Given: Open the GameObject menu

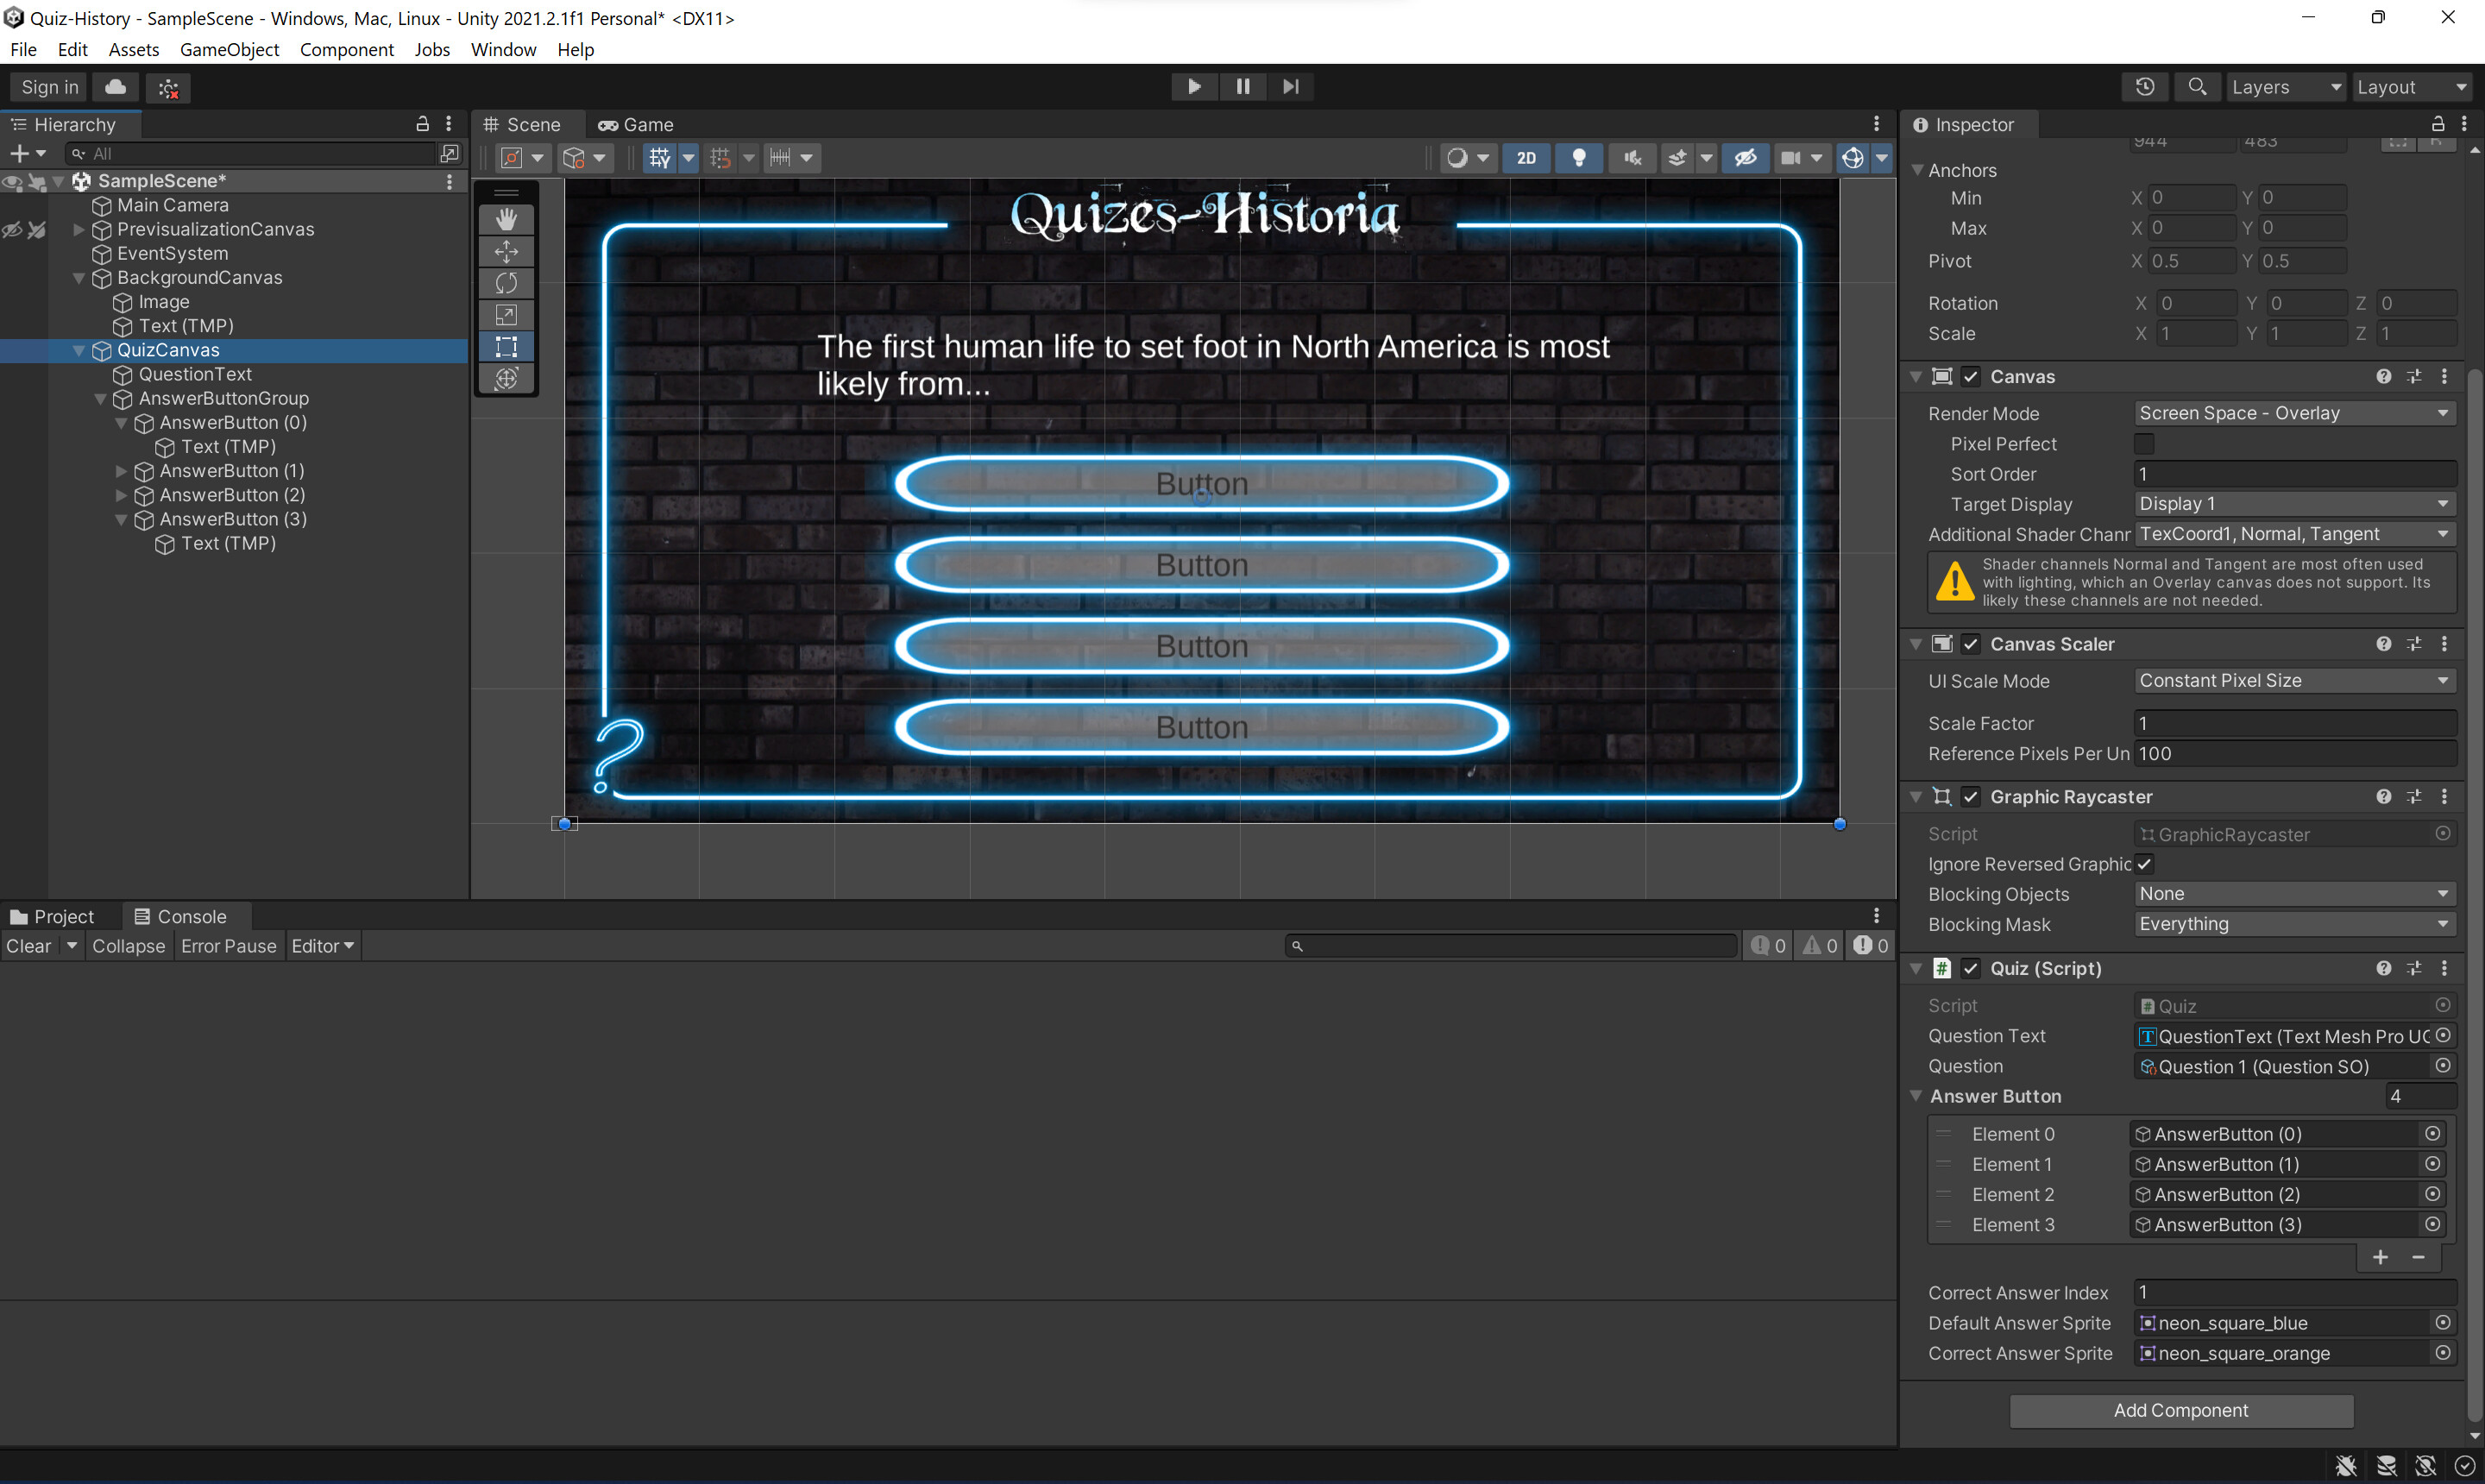Looking at the screenshot, I should point(229,49).
